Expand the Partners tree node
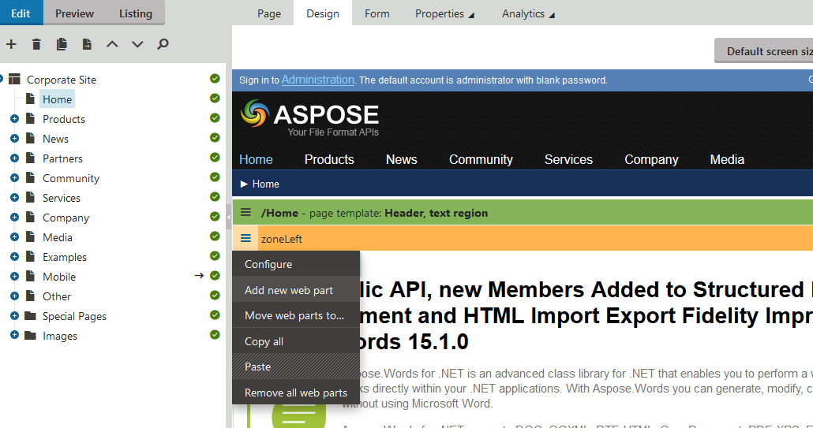 [x=14, y=158]
